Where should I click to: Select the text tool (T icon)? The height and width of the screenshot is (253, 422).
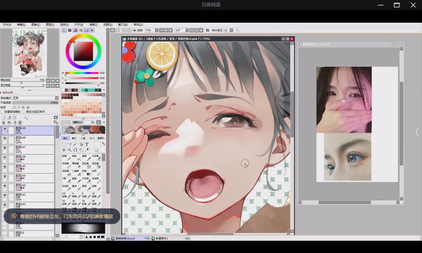pyautogui.click(x=87, y=144)
